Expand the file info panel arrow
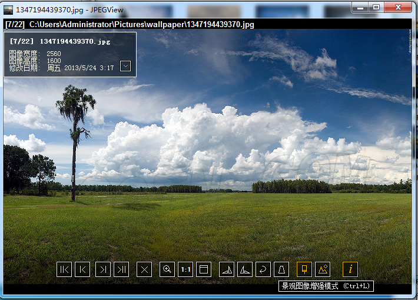 point(125,66)
